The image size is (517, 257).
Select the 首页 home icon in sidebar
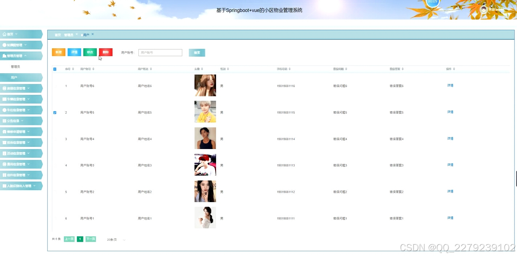5,34
